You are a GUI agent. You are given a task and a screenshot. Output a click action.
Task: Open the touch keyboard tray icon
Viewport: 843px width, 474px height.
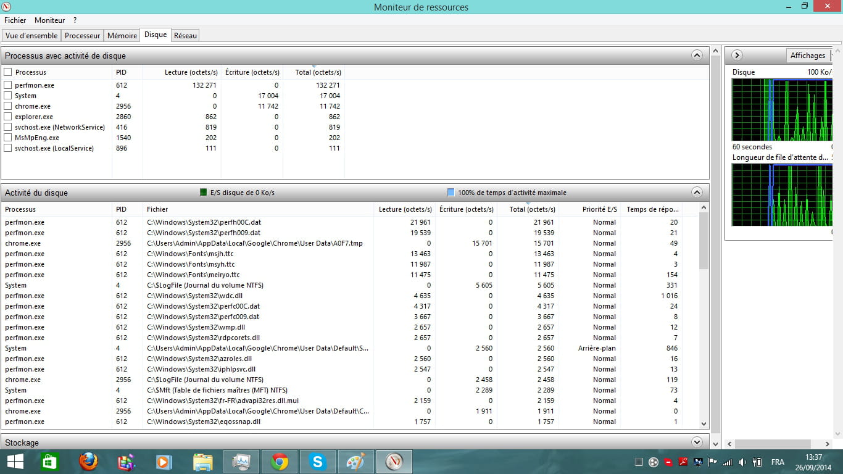(639, 462)
